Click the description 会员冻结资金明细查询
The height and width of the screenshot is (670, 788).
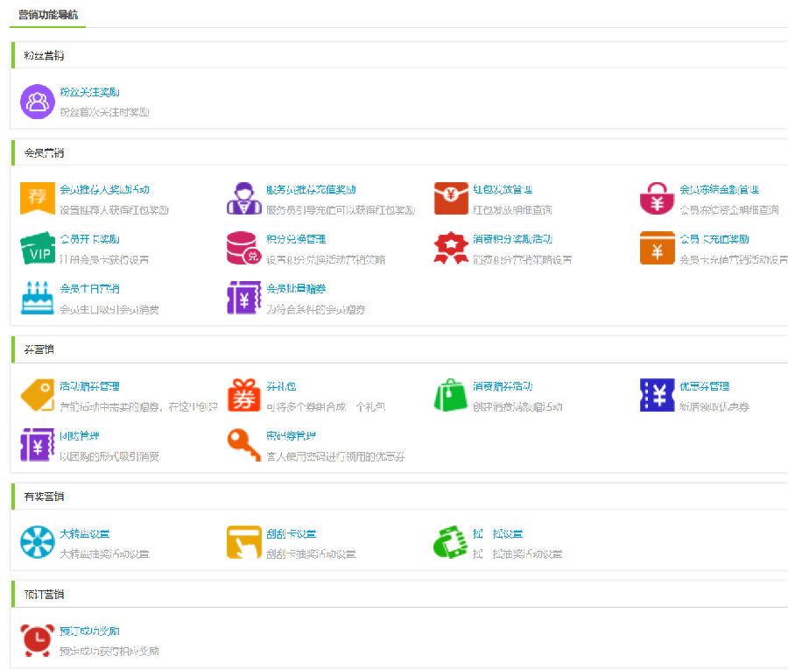(729, 209)
